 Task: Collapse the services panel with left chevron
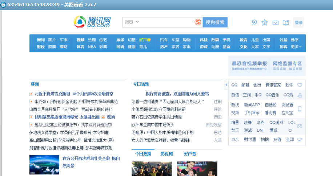click(226, 85)
